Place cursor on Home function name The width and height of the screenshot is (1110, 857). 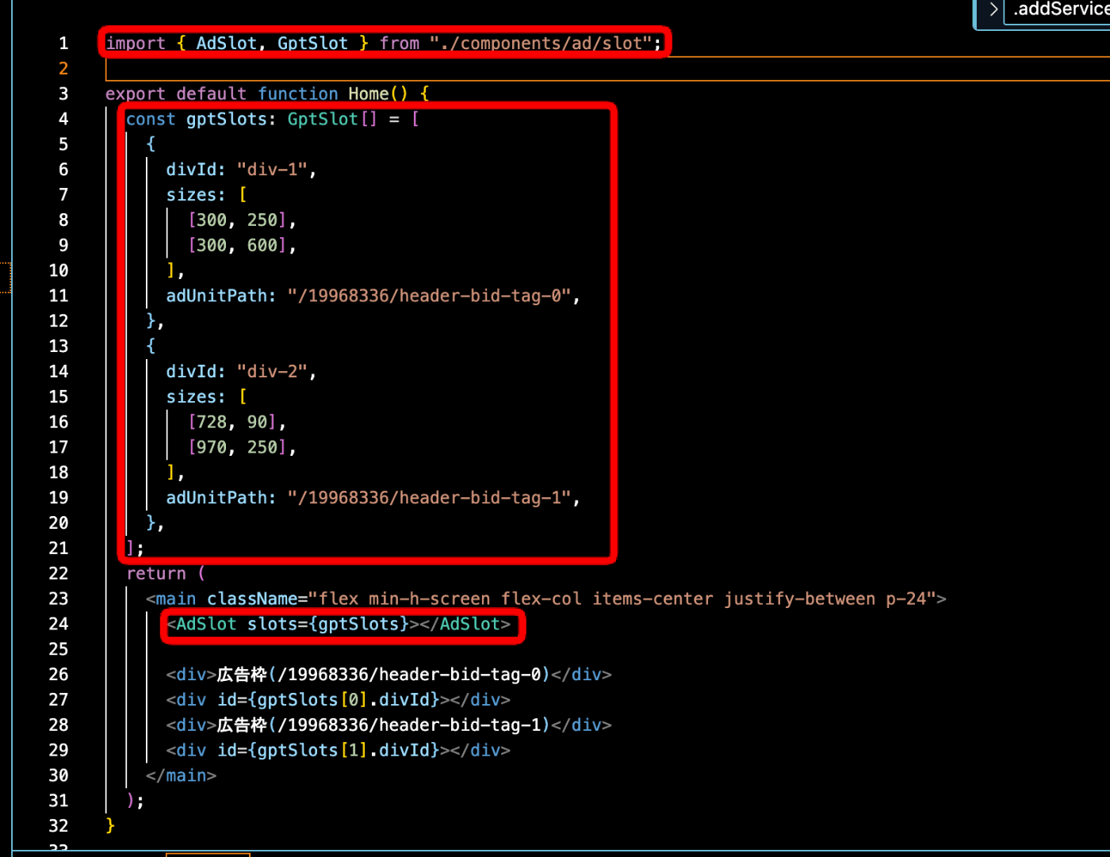369,94
